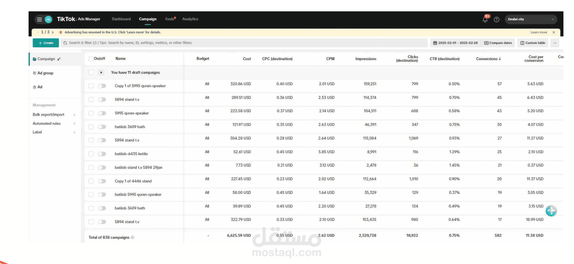
Task: Toggle on Copy 1 of 5995 quran-speaker campaign
Action: point(102,86)
